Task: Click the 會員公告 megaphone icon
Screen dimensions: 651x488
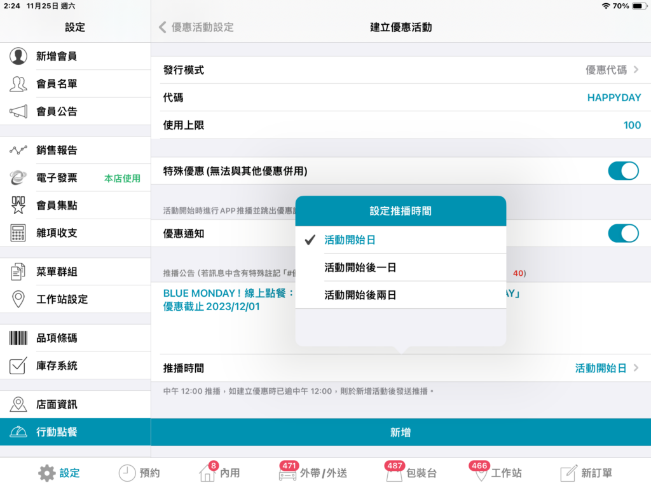Action: [18, 111]
